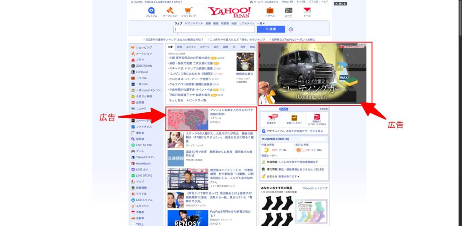Select the スポーツ news tab
The width and height of the screenshot is (462, 226).
pyautogui.click(x=205, y=47)
